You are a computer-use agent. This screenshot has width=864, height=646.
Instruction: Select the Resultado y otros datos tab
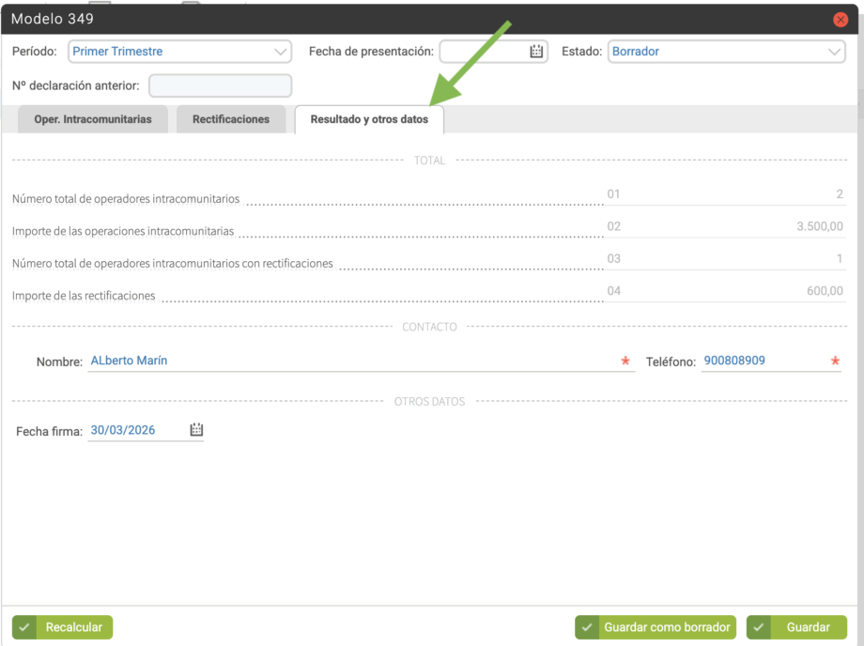click(369, 119)
